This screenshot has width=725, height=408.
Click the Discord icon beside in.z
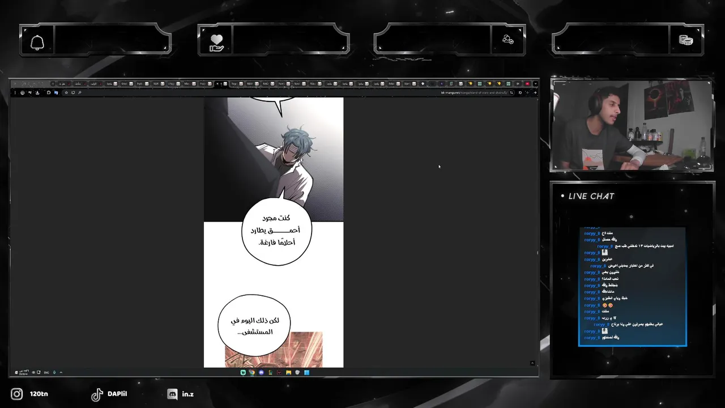[172, 394]
